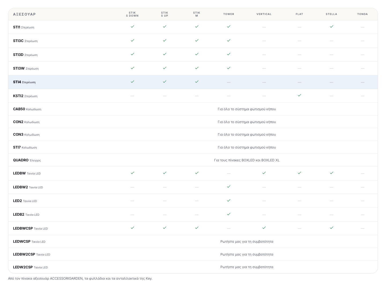Click the LEDBW2 checkmark under TOWER
Screen dimensions: 386x289
pyautogui.click(x=229, y=187)
